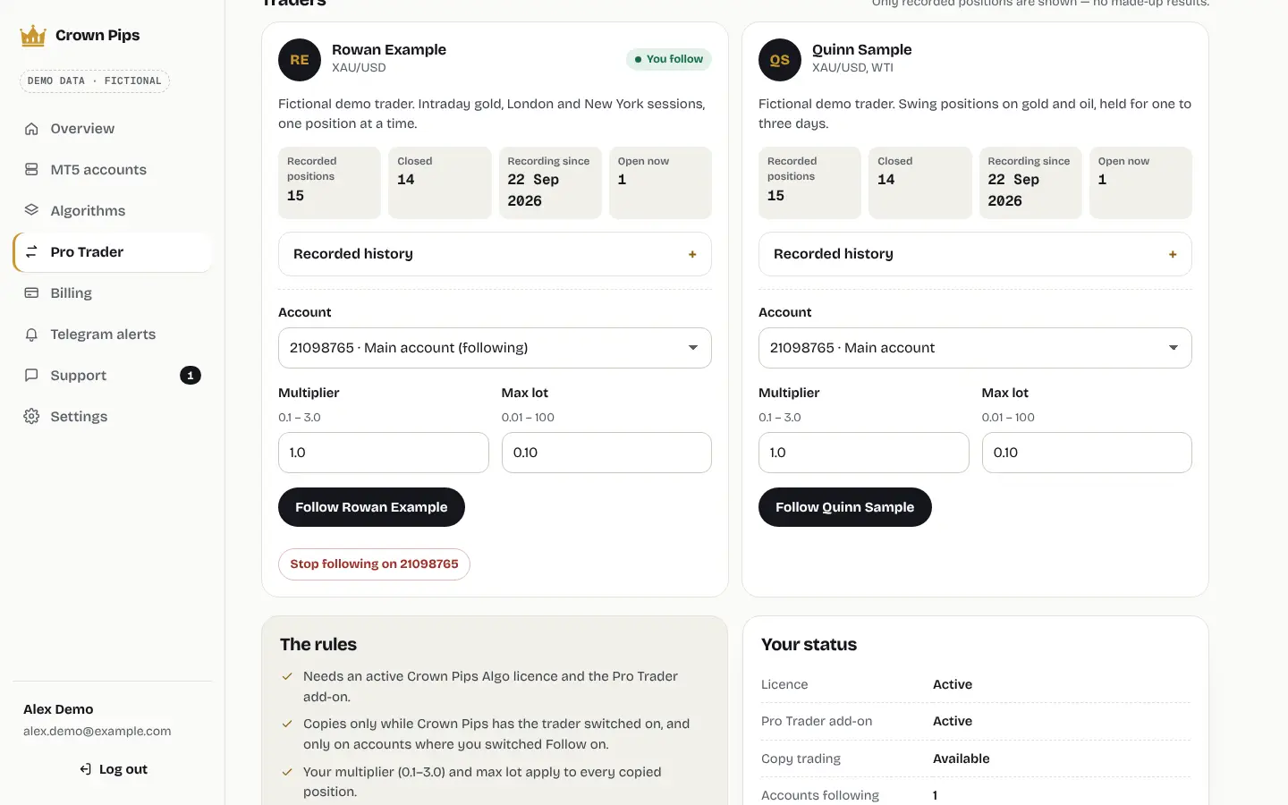The image size is (1288, 805).
Task: Log out of the account
Action: click(113, 769)
